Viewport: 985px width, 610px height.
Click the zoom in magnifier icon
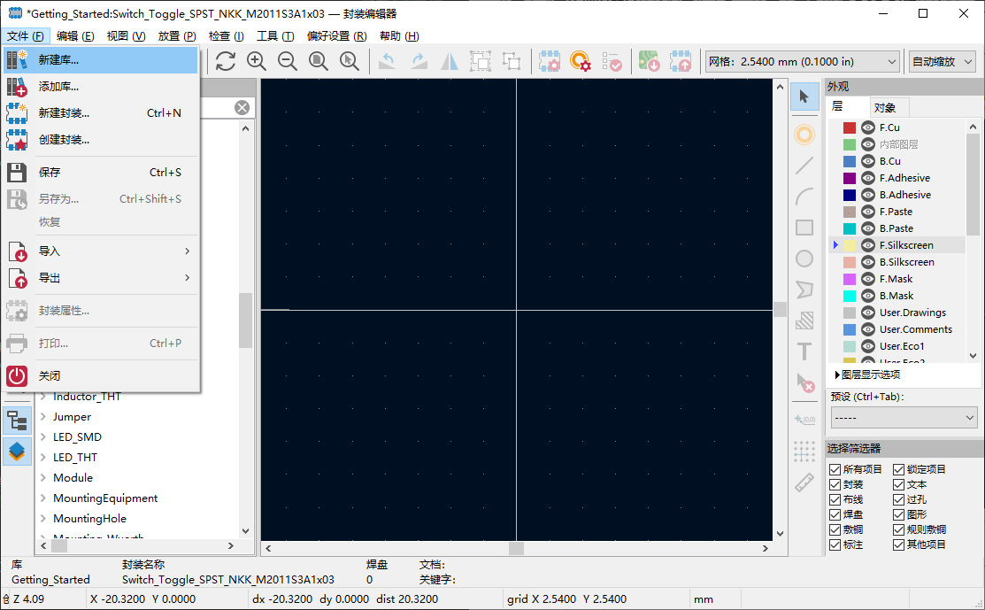[x=257, y=61]
